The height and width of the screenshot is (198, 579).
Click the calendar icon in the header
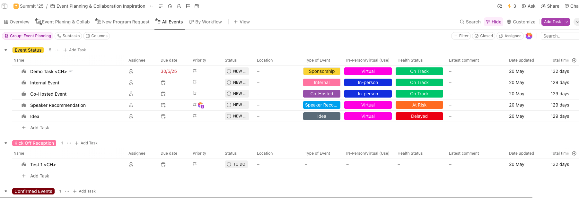click(x=197, y=6)
